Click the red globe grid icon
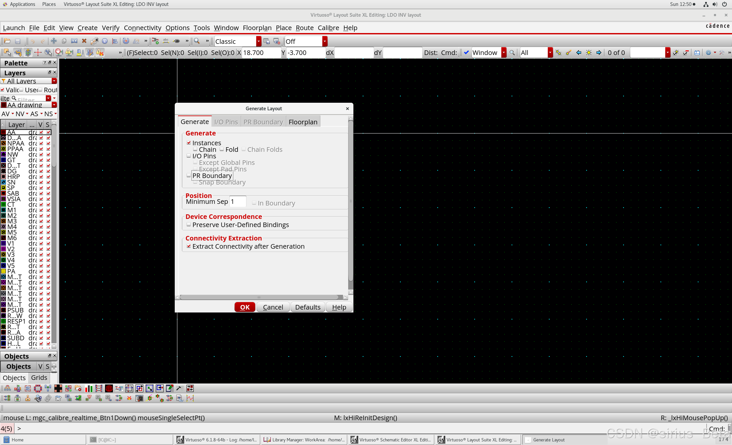The image size is (732, 445). pos(109,388)
